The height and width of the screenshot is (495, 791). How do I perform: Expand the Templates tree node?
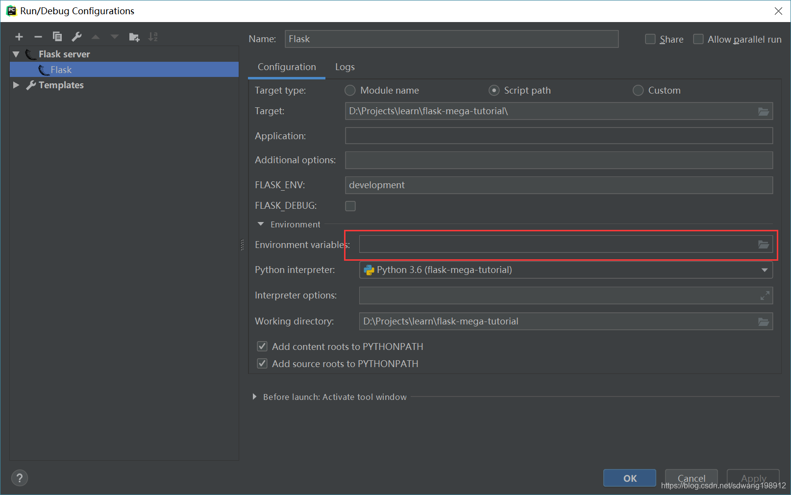point(16,85)
